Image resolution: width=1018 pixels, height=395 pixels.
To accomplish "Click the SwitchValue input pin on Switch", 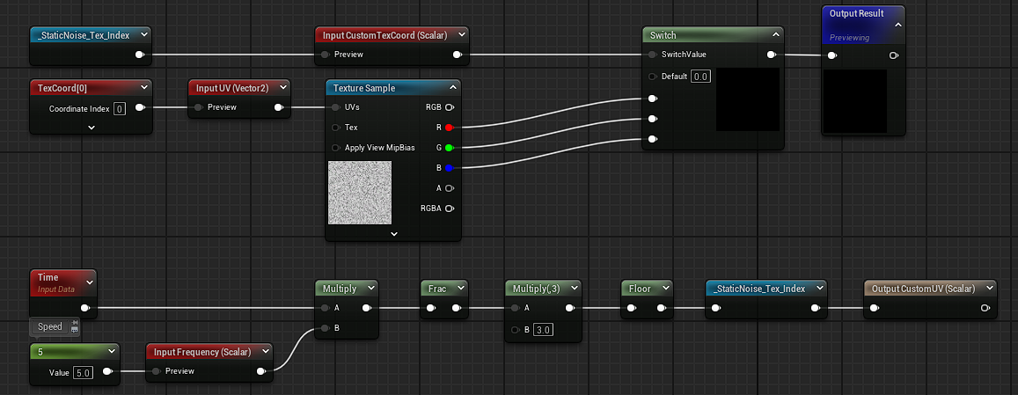I will pos(653,55).
